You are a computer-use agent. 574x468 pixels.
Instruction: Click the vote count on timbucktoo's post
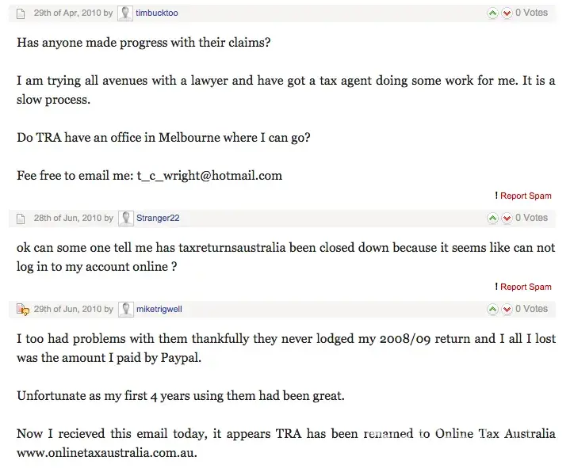pyautogui.click(x=531, y=13)
